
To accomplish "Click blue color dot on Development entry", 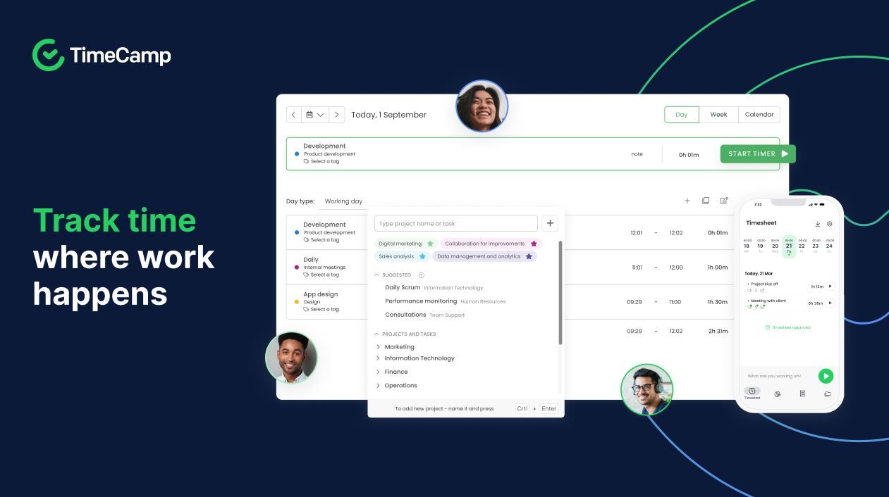I will (297, 232).
